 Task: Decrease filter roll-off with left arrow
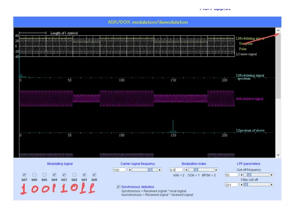click(x=242, y=185)
